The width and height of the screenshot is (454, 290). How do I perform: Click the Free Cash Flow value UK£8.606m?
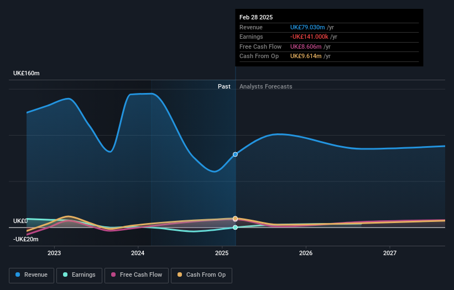click(x=306, y=46)
